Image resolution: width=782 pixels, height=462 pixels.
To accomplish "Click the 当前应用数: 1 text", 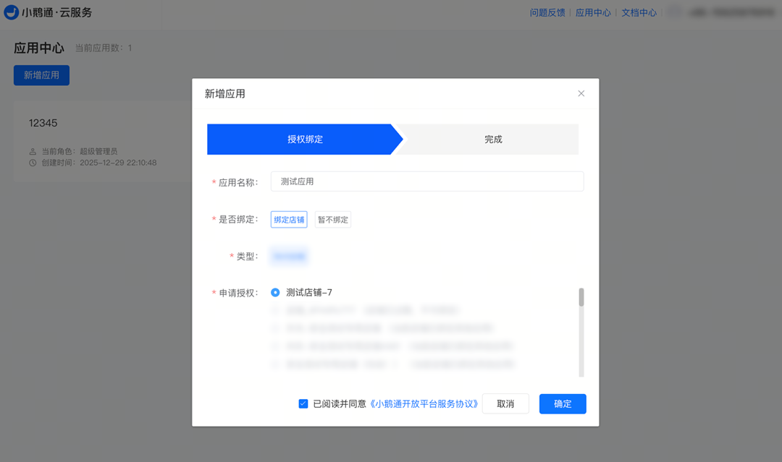I will [x=104, y=48].
